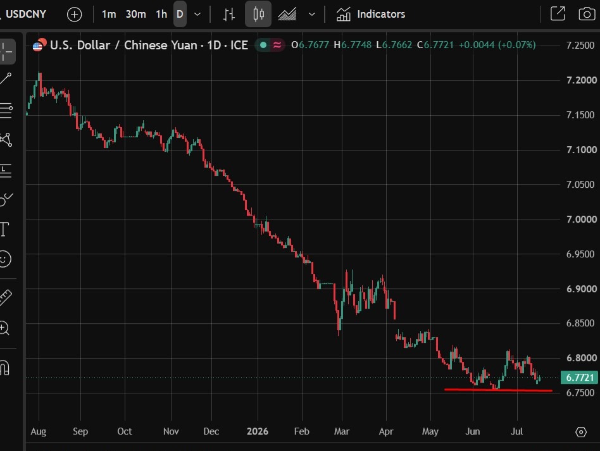Take a chart snapshot with the camera icon
The image size is (600, 451).
[587, 14]
